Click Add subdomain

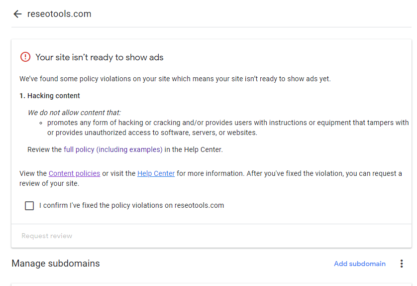pos(360,264)
